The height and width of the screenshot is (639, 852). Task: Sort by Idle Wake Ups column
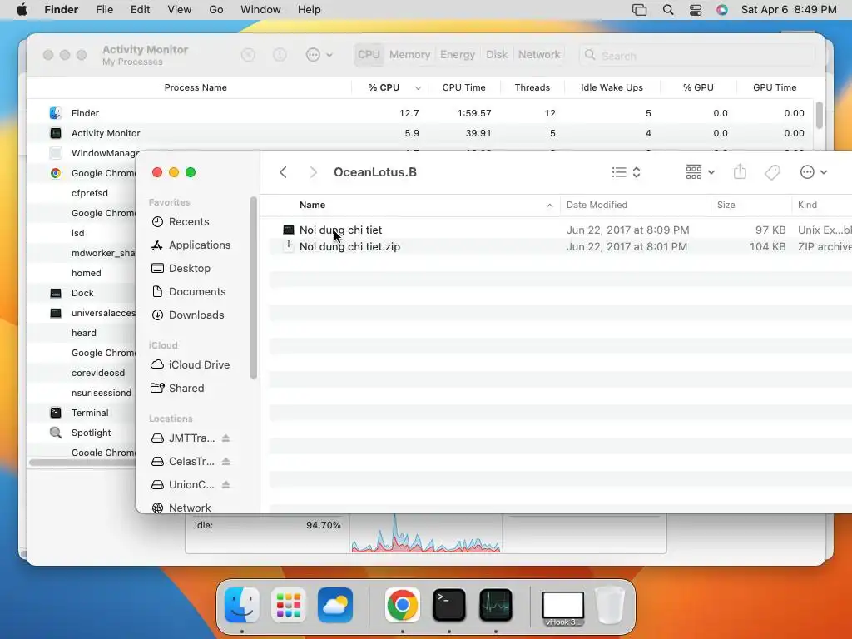(x=612, y=87)
